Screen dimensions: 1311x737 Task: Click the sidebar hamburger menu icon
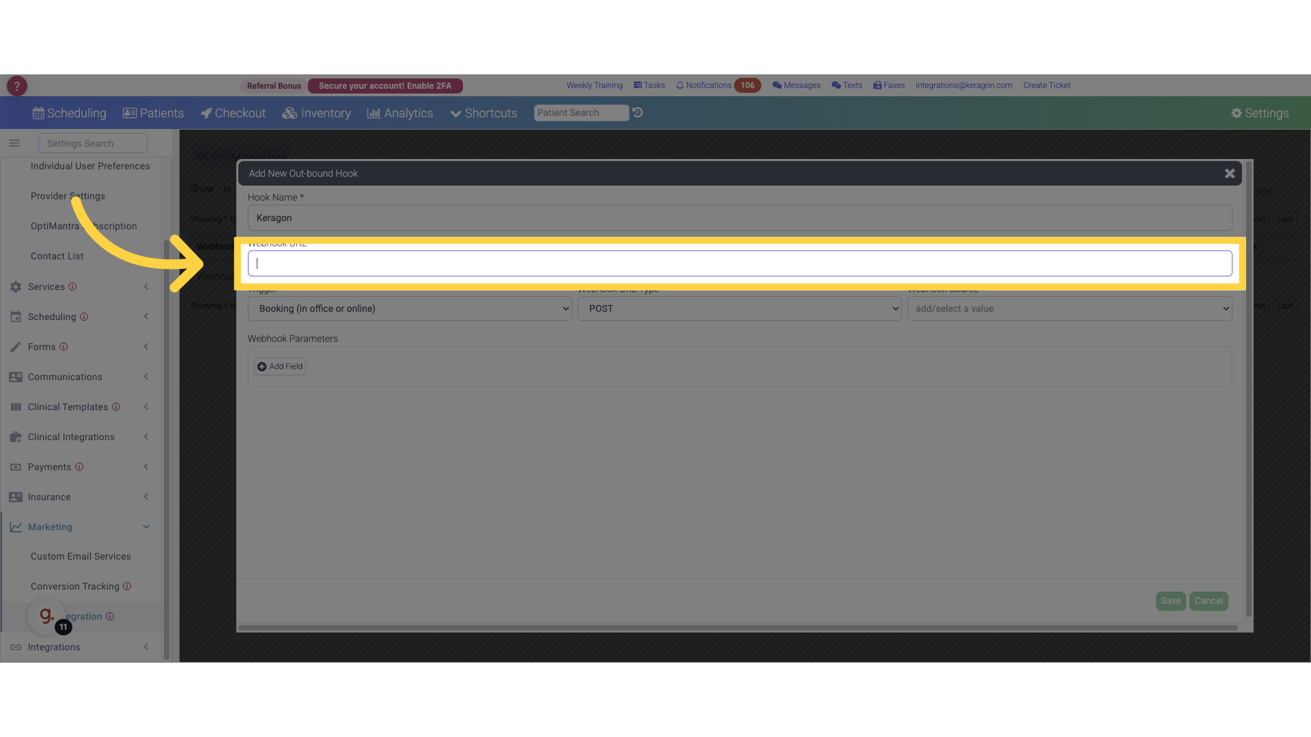pos(14,143)
